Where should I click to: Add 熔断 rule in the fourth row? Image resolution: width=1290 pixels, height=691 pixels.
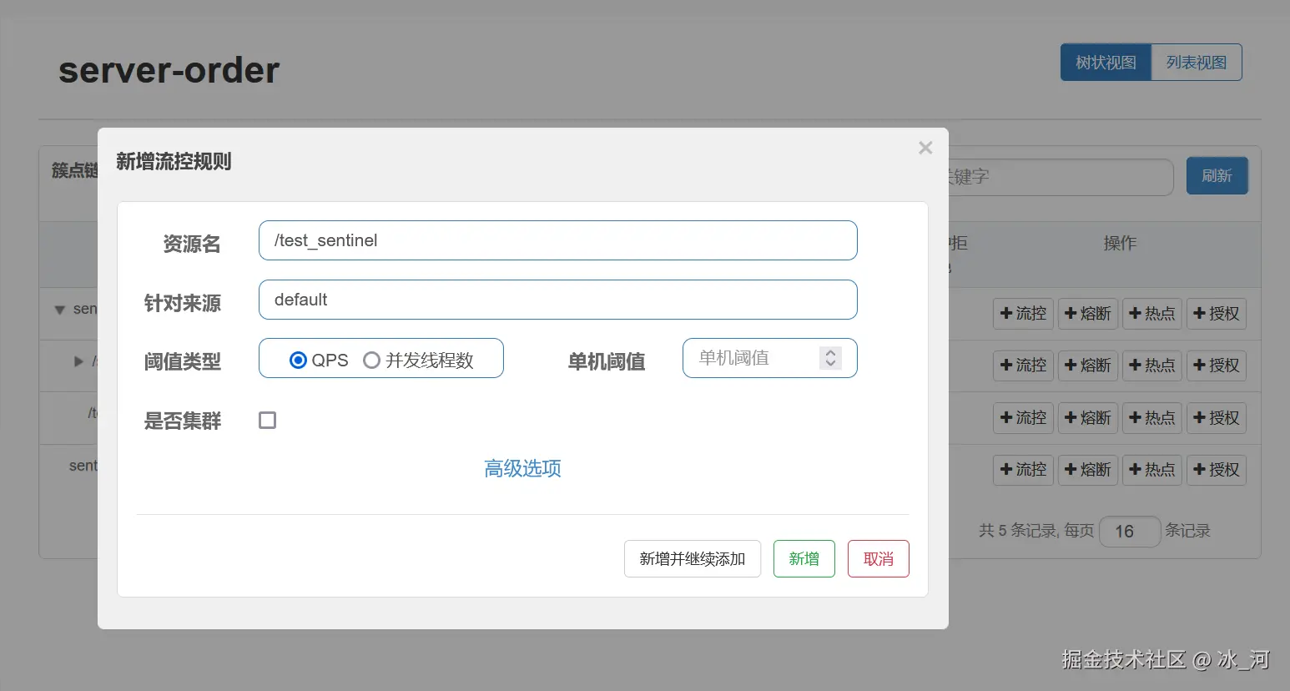click(x=1088, y=470)
